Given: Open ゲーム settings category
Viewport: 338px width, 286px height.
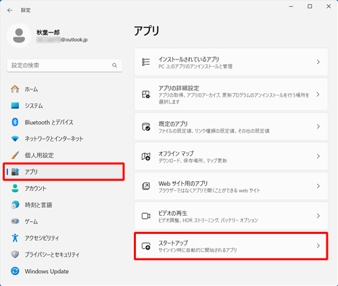Looking at the screenshot, I should point(64,221).
